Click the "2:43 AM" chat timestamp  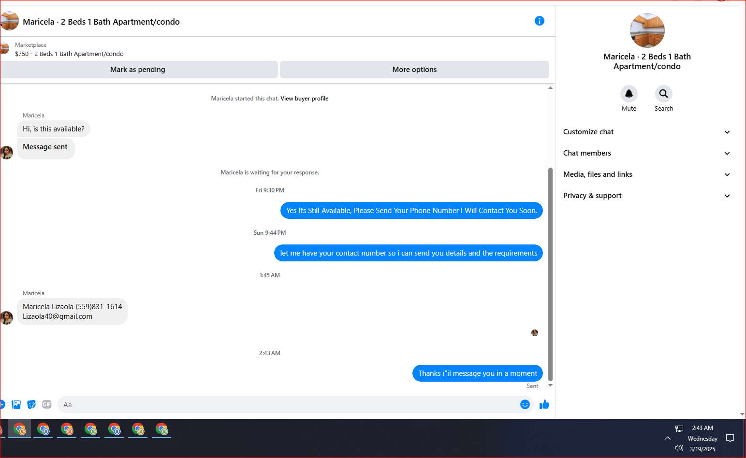click(270, 353)
